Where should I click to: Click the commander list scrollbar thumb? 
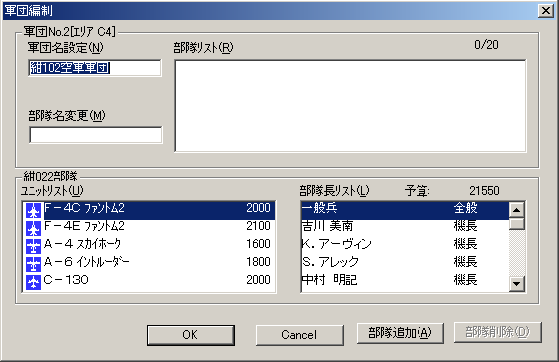pos(516,224)
